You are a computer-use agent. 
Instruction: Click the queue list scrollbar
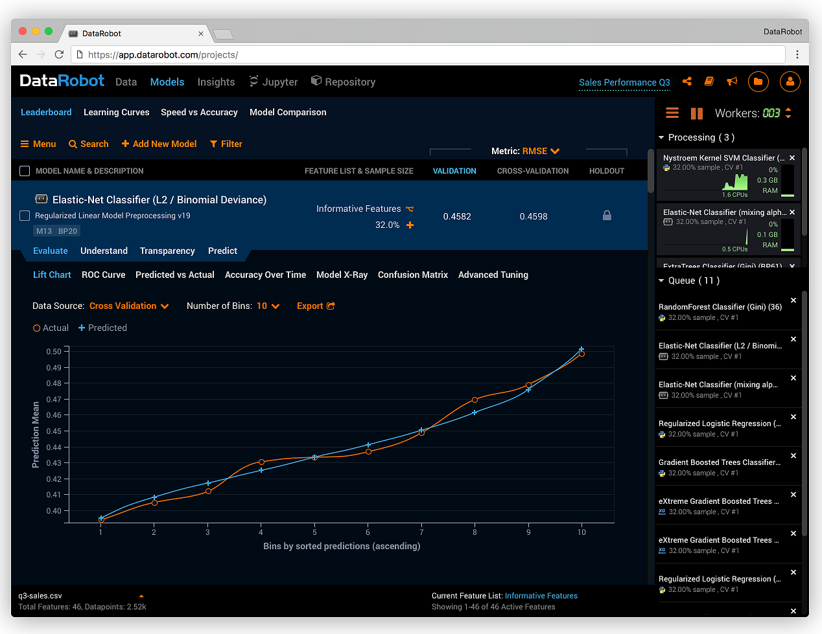[804, 413]
